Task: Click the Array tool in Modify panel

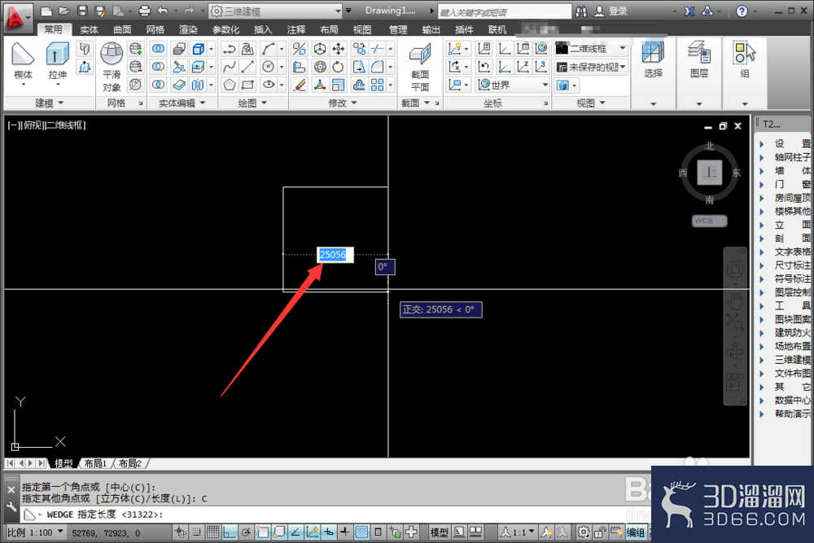Action: [x=378, y=85]
